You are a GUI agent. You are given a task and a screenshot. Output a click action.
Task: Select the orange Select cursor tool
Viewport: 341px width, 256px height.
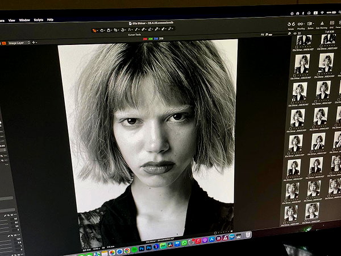94,31
